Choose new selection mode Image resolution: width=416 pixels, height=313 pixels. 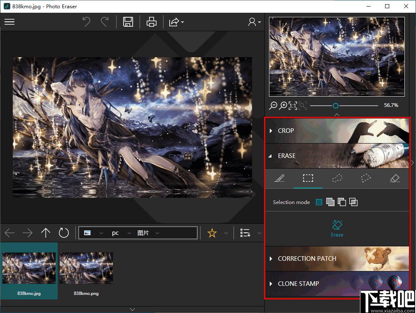pos(319,202)
